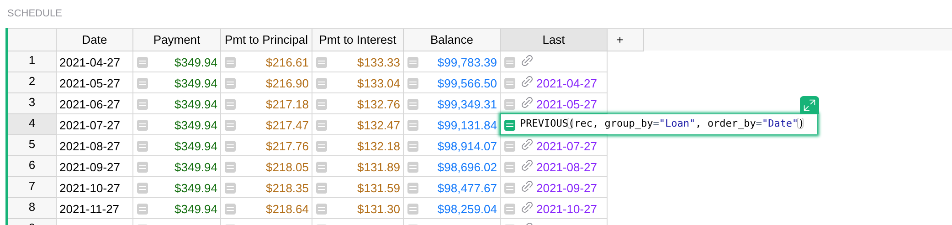Click the SCHEDULE section title
952x225 pixels.
35,13
